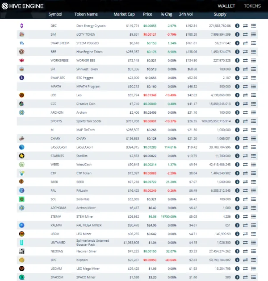Select 'Dark Energy Crystals' token name
The width and height of the screenshot is (268, 281).
point(91,26)
